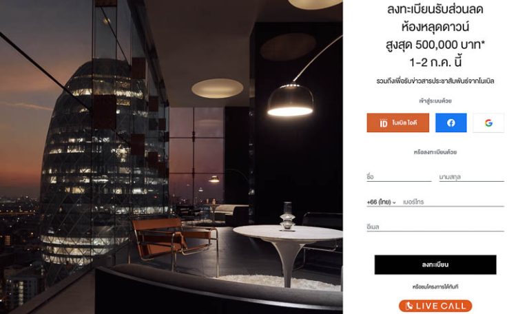Expand the chevron beside the +66 code
Screen dimensions: 529x314
click(394, 202)
